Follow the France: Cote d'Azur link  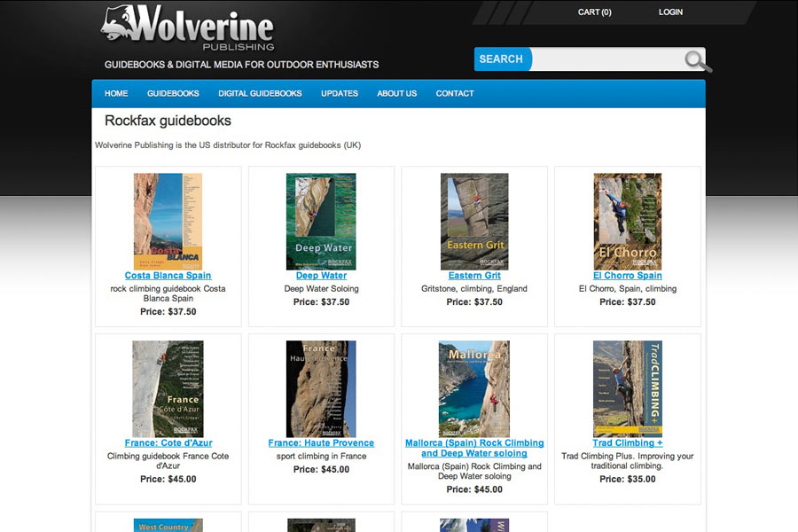pyautogui.click(x=168, y=443)
